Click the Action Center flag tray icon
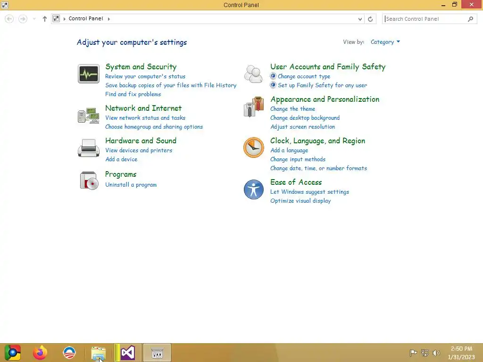 click(413, 353)
